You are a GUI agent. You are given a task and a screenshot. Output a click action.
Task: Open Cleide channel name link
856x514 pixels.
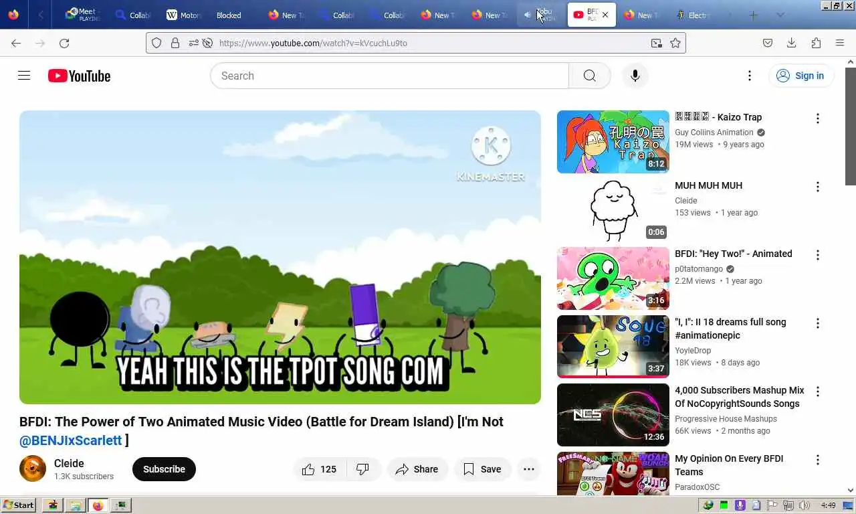tap(69, 463)
